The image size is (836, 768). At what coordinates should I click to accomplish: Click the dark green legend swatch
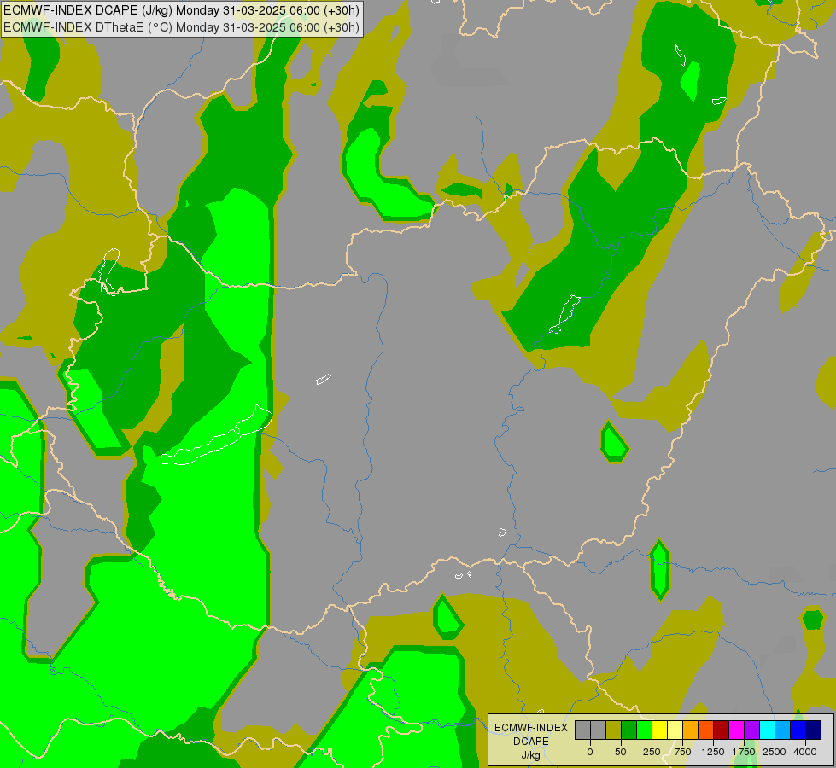point(628,730)
